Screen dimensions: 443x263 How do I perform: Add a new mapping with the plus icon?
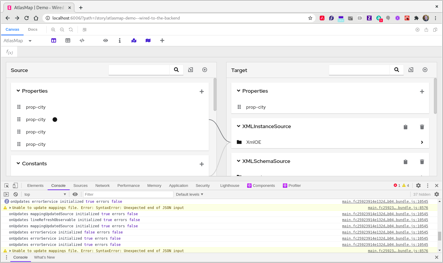point(162,40)
